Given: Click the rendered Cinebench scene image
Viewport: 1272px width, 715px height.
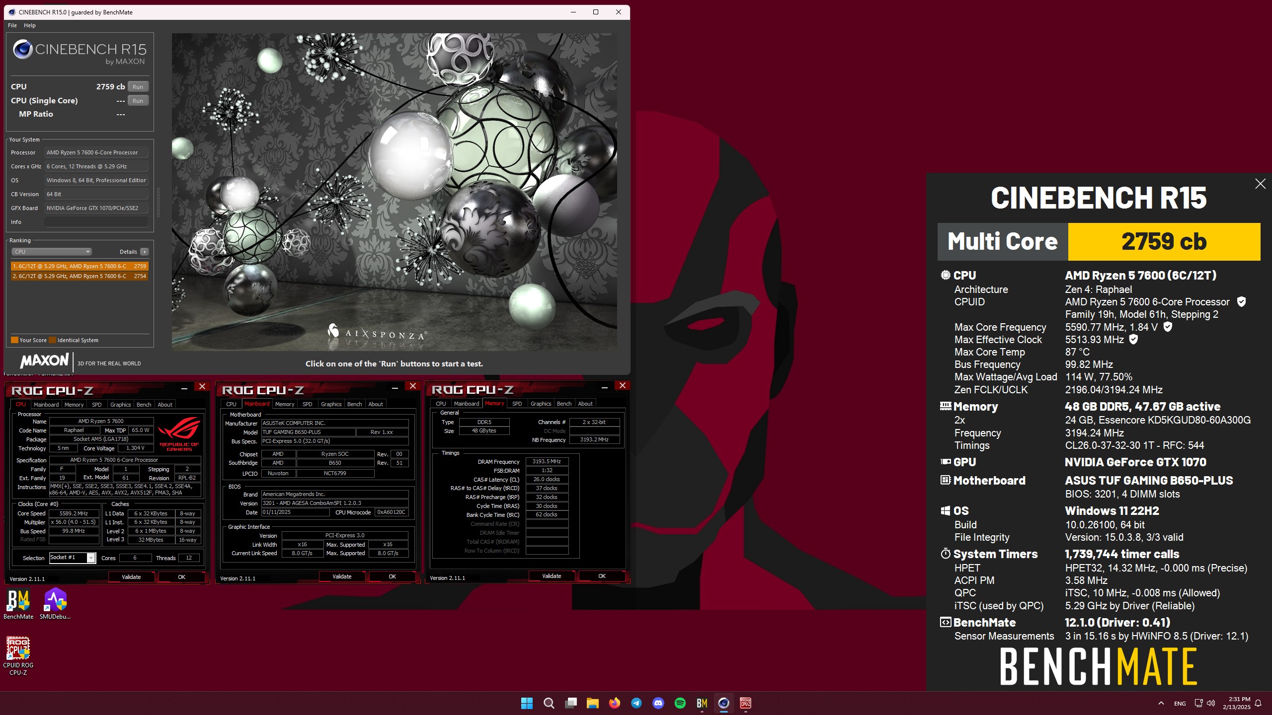Looking at the screenshot, I should point(394,192).
